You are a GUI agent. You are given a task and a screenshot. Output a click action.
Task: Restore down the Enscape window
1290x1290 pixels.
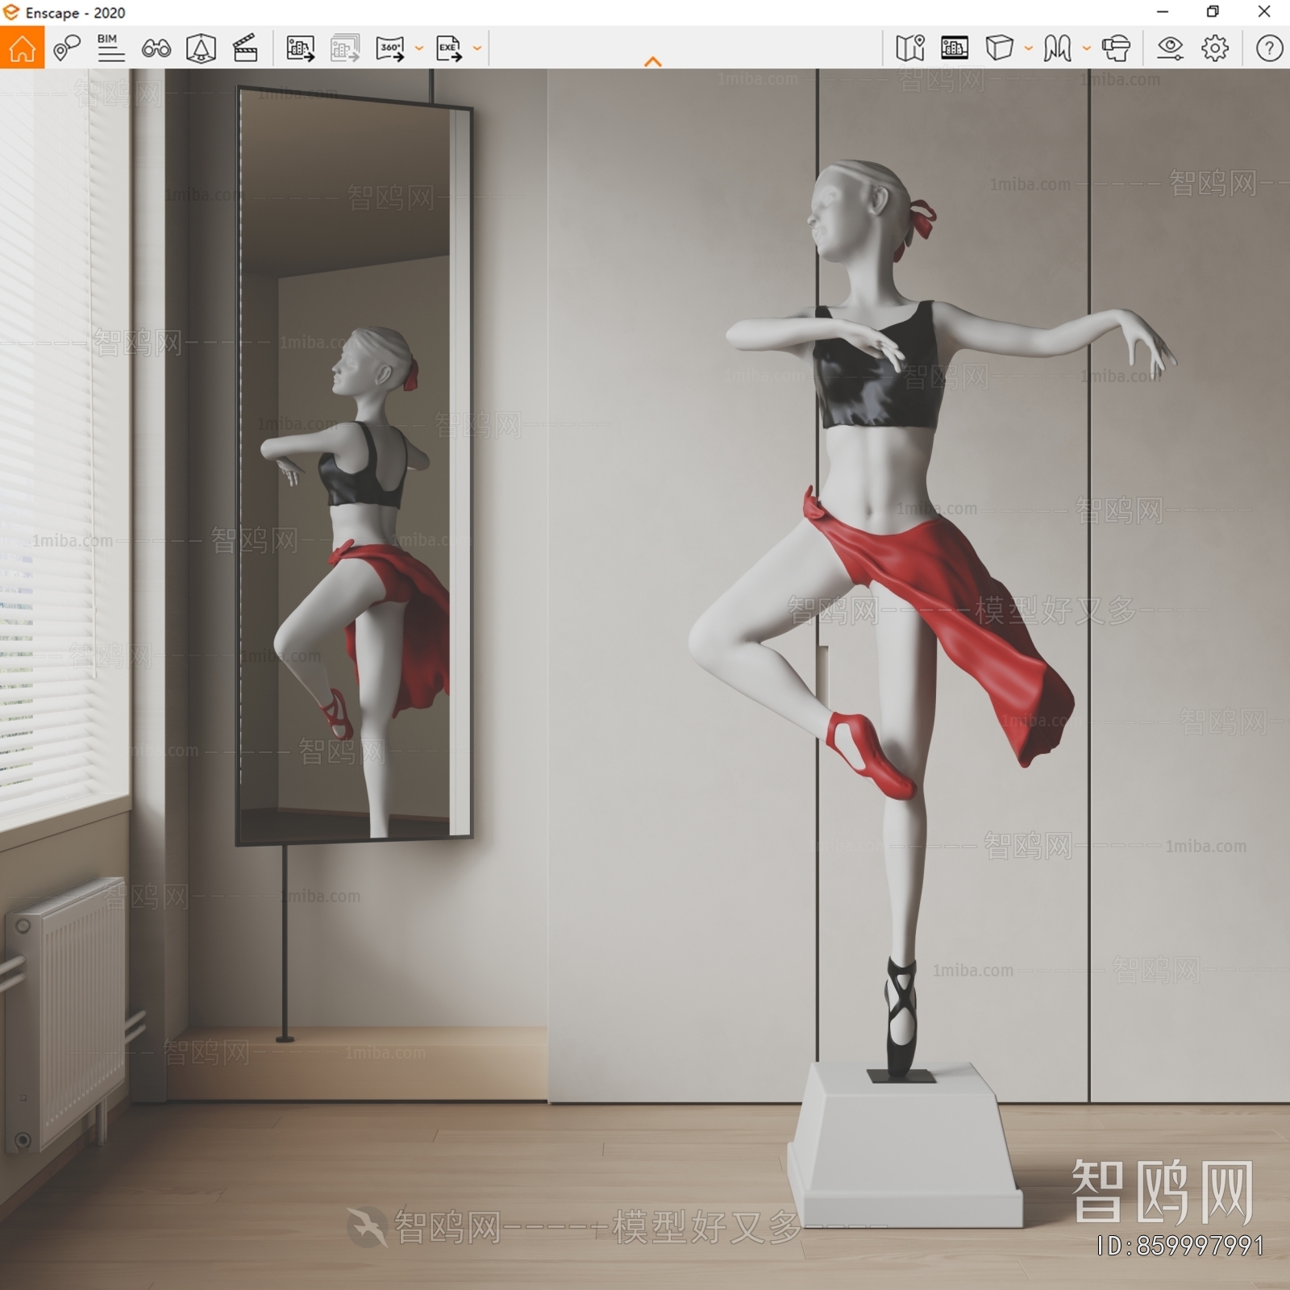(1213, 12)
